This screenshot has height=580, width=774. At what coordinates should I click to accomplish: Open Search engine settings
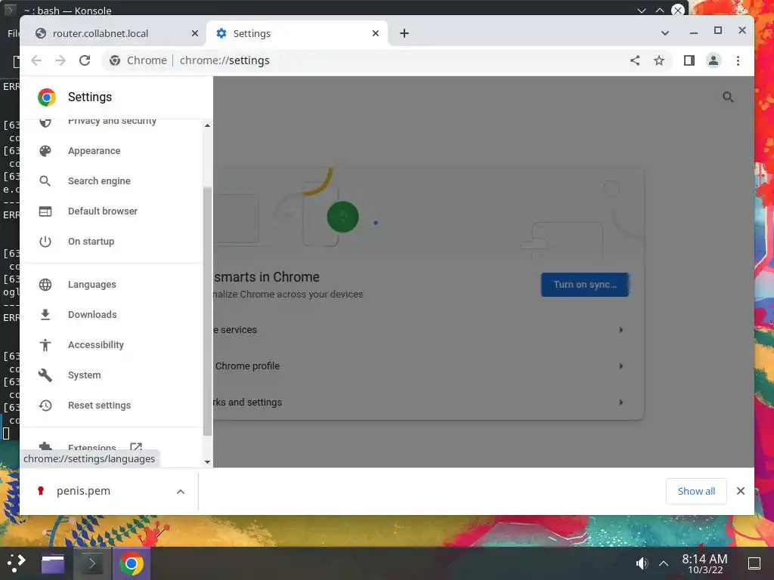[99, 181]
